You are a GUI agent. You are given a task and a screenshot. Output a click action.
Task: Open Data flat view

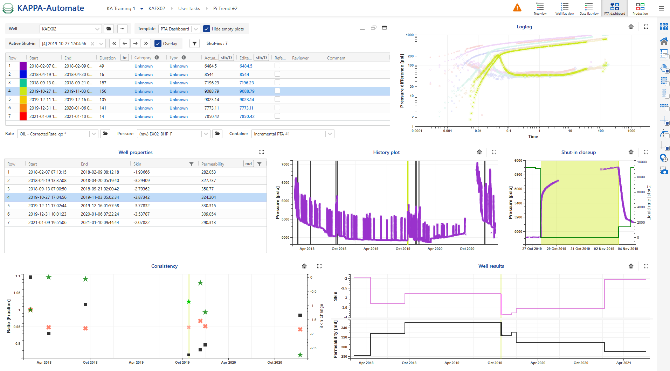pyautogui.click(x=589, y=8)
